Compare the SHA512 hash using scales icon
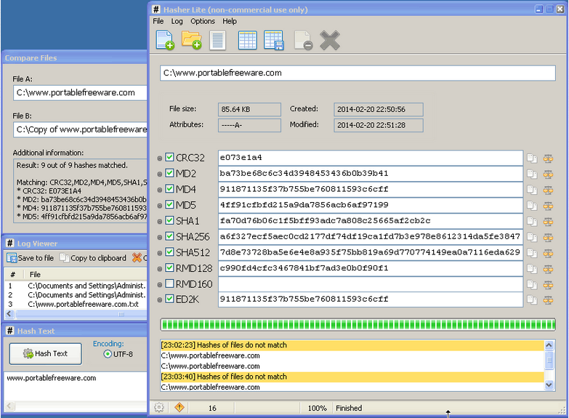Image resolution: width=569 pixels, height=418 pixels. (x=548, y=253)
